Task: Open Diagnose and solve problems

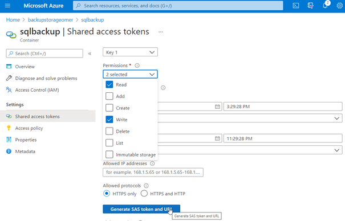Action: click(x=46, y=78)
